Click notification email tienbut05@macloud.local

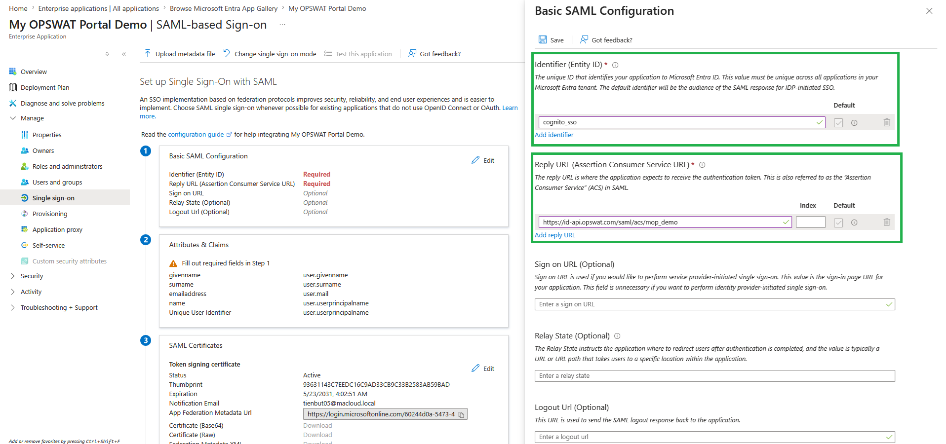[x=339, y=404]
